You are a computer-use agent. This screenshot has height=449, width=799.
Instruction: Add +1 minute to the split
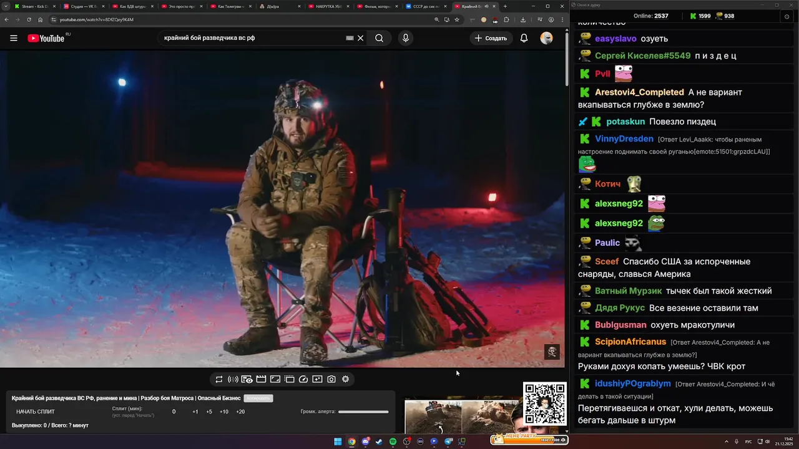pyautogui.click(x=195, y=412)
